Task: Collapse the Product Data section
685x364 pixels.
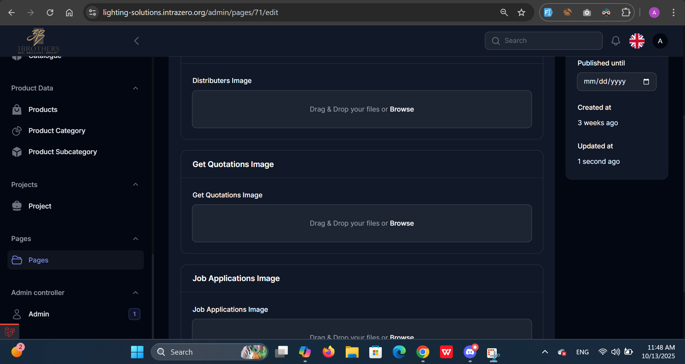Action: [x=135, y=88]
